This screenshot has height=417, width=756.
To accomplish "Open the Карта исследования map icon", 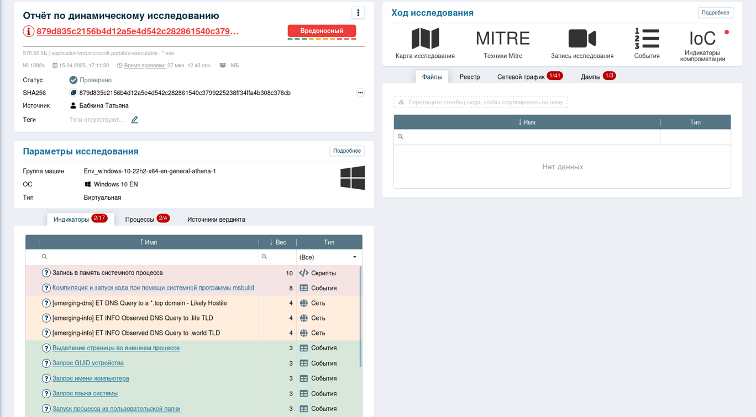I will click(425, 39).
